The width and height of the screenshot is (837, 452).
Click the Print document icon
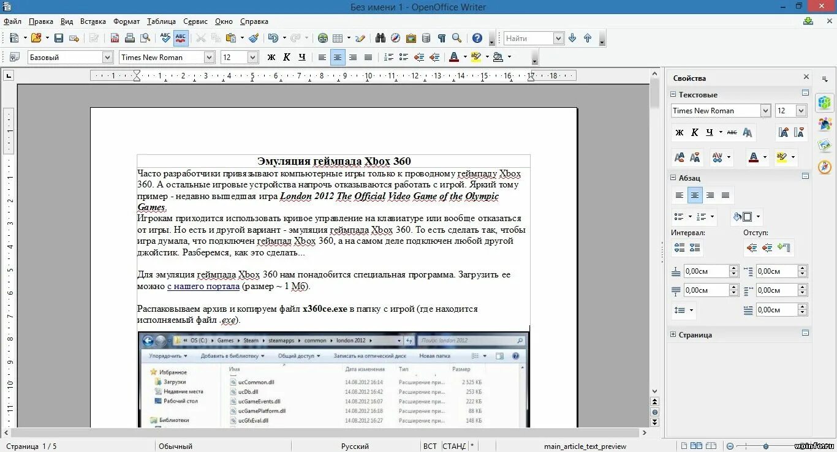(x=130, y=38)
